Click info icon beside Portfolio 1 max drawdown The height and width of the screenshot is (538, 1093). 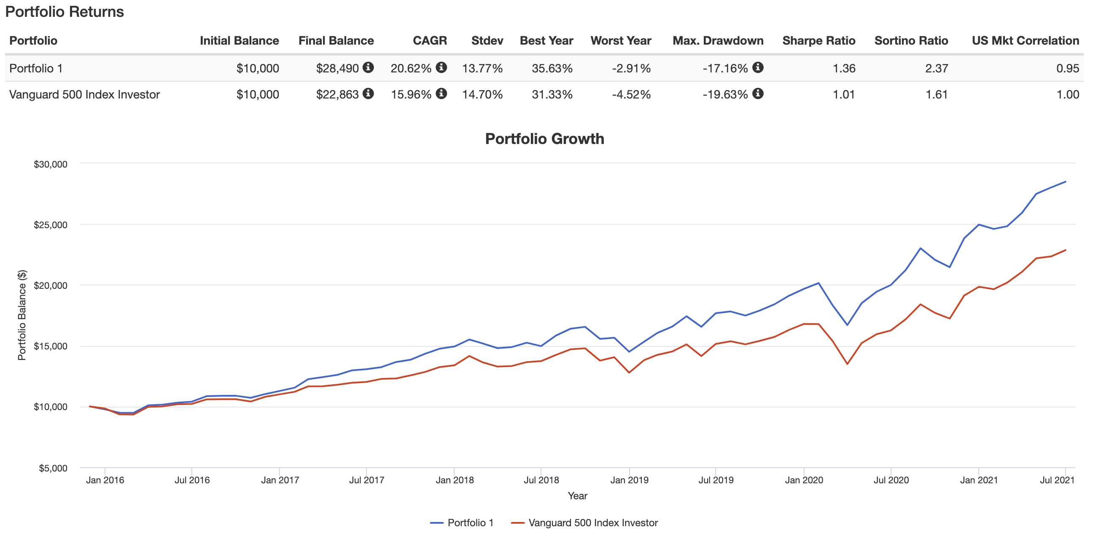758,67
